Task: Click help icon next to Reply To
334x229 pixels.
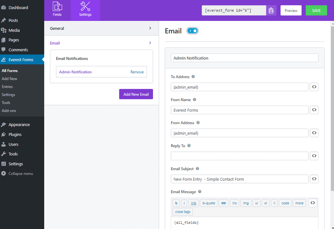Action: [189, 146]
